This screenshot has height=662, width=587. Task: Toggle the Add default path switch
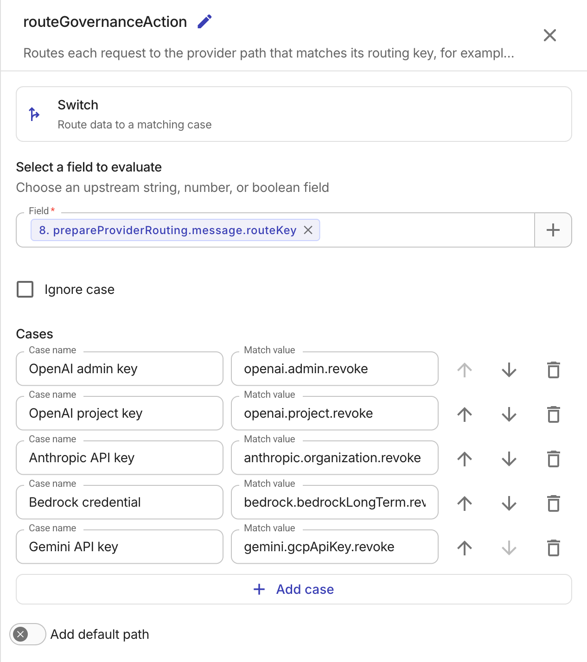coord(28,634)
